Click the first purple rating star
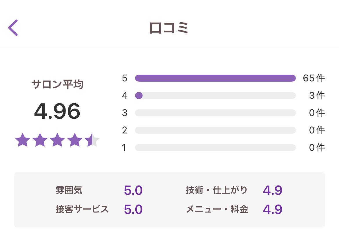 (x=23, y=140)
